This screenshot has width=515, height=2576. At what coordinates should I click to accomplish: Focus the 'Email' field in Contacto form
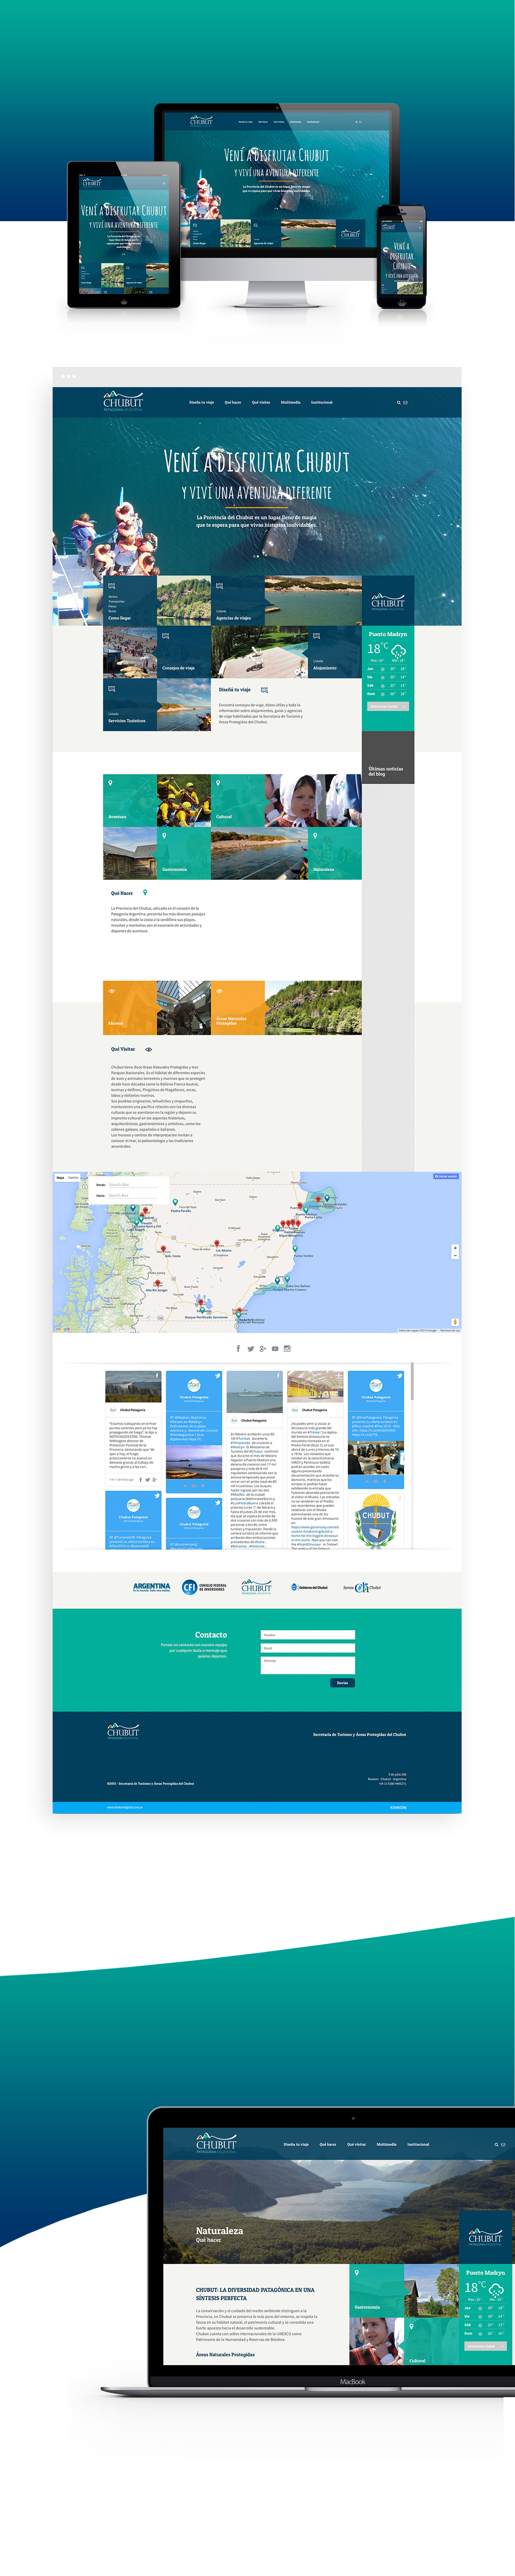(308, 1648)
